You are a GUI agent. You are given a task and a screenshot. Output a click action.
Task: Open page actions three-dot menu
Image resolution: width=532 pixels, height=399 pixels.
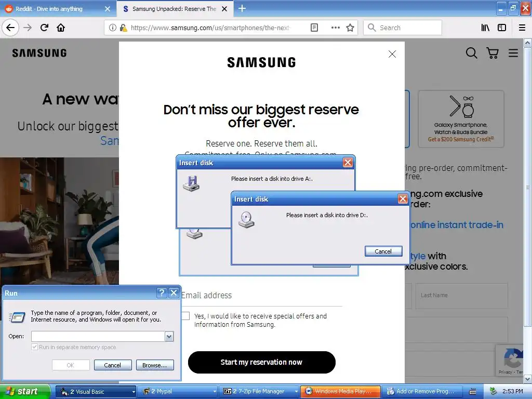tap(335, 28)
